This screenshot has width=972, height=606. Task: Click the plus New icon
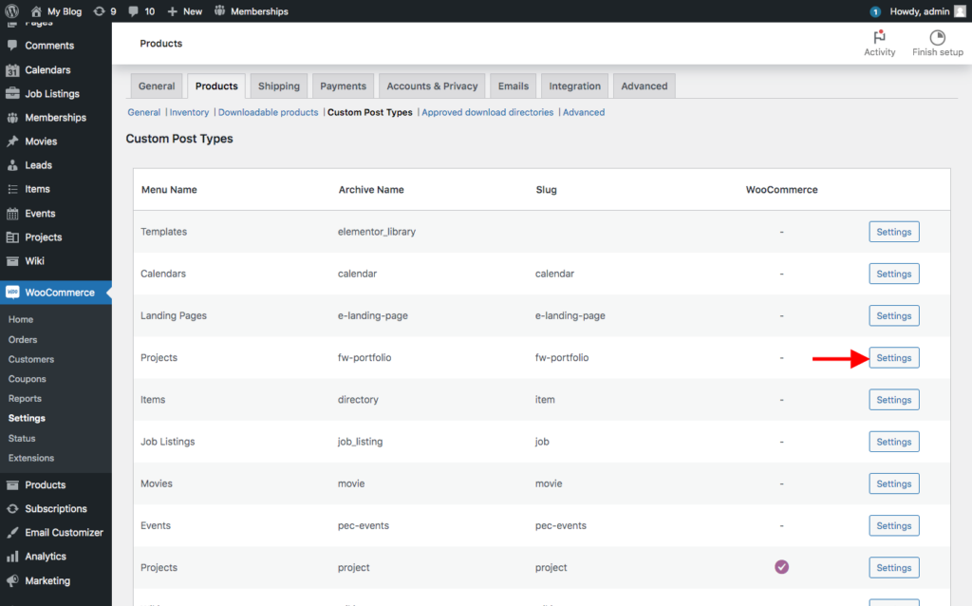173,11
